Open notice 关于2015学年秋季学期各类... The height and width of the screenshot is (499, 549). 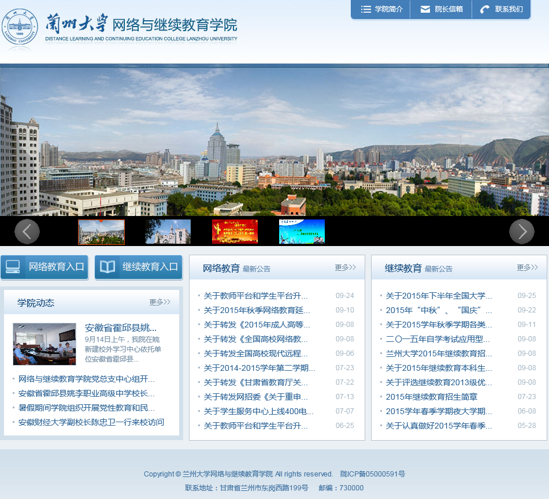click(439, 325)
